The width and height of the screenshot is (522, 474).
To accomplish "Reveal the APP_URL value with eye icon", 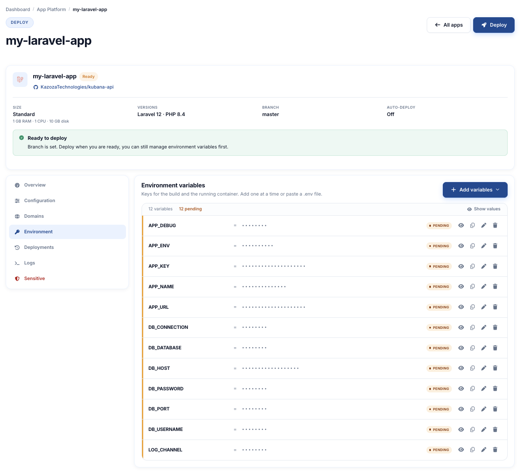I will 461,307.
